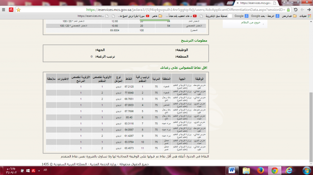Image resolution: width=313 pixels, height=175 pixels.
Task: Click points value 87.0933
Action: tap(129, 105)
